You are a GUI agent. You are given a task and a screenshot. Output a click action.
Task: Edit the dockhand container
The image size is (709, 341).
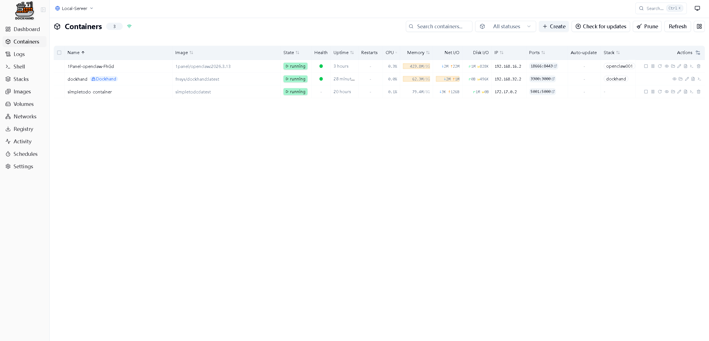click(687, 79)
